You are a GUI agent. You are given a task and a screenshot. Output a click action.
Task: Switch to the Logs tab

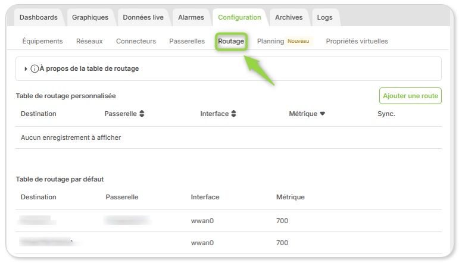pos(324,17)
